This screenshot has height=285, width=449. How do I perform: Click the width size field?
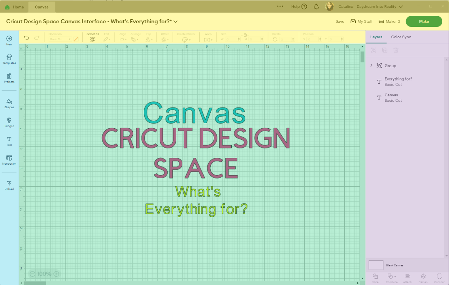tap(232, 39)
